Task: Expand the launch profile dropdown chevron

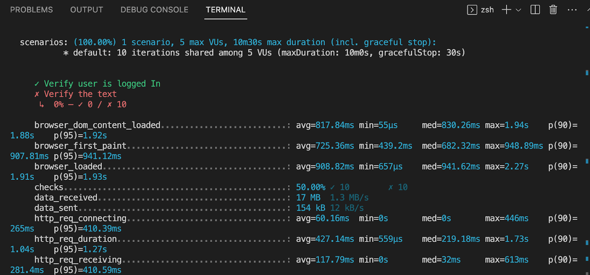Action: (518, 10)
